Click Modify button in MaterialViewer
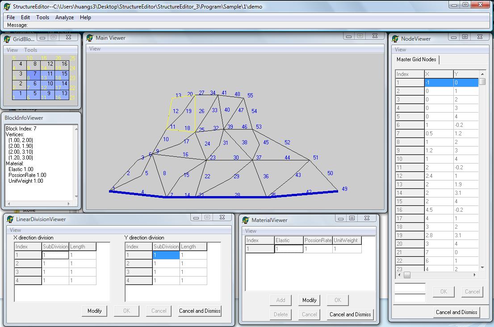 click(309, 300)
